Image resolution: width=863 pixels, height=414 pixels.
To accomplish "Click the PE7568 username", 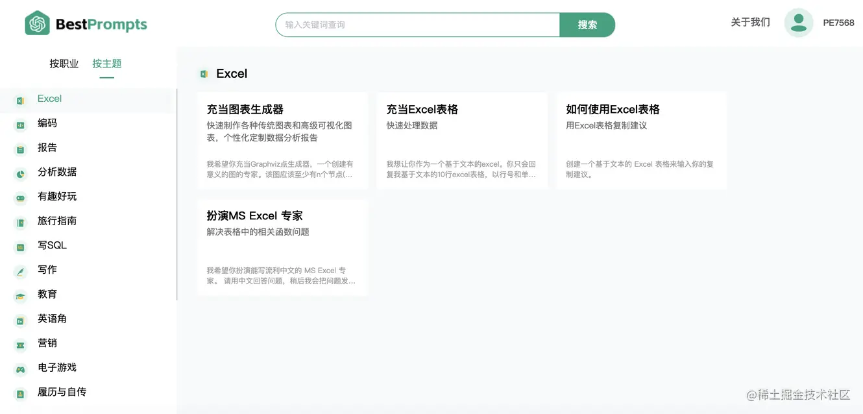I will pos(838,23).
